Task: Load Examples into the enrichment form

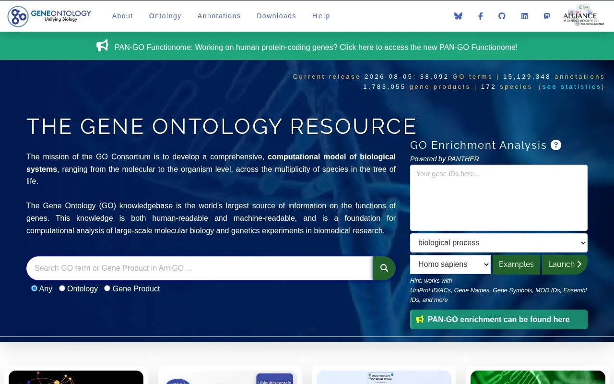Action: tap(516, 264)
